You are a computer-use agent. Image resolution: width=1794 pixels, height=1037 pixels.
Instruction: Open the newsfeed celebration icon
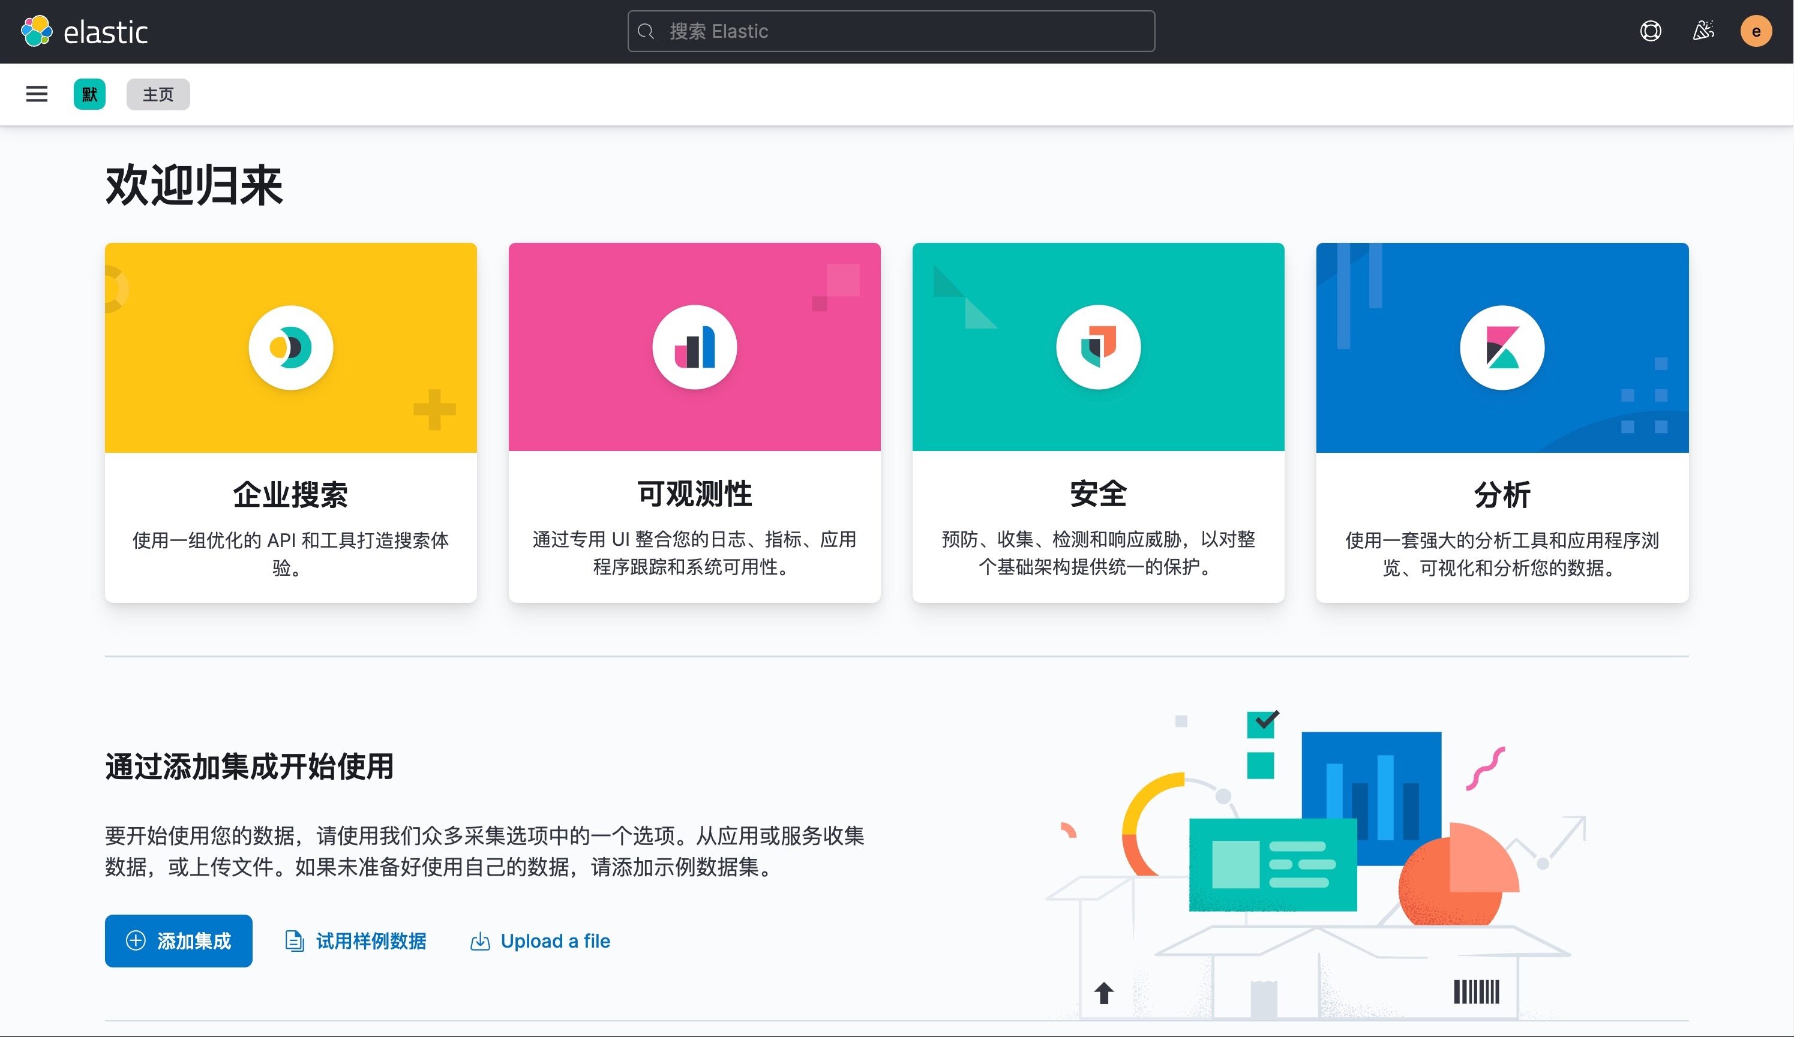point(1703,31)
